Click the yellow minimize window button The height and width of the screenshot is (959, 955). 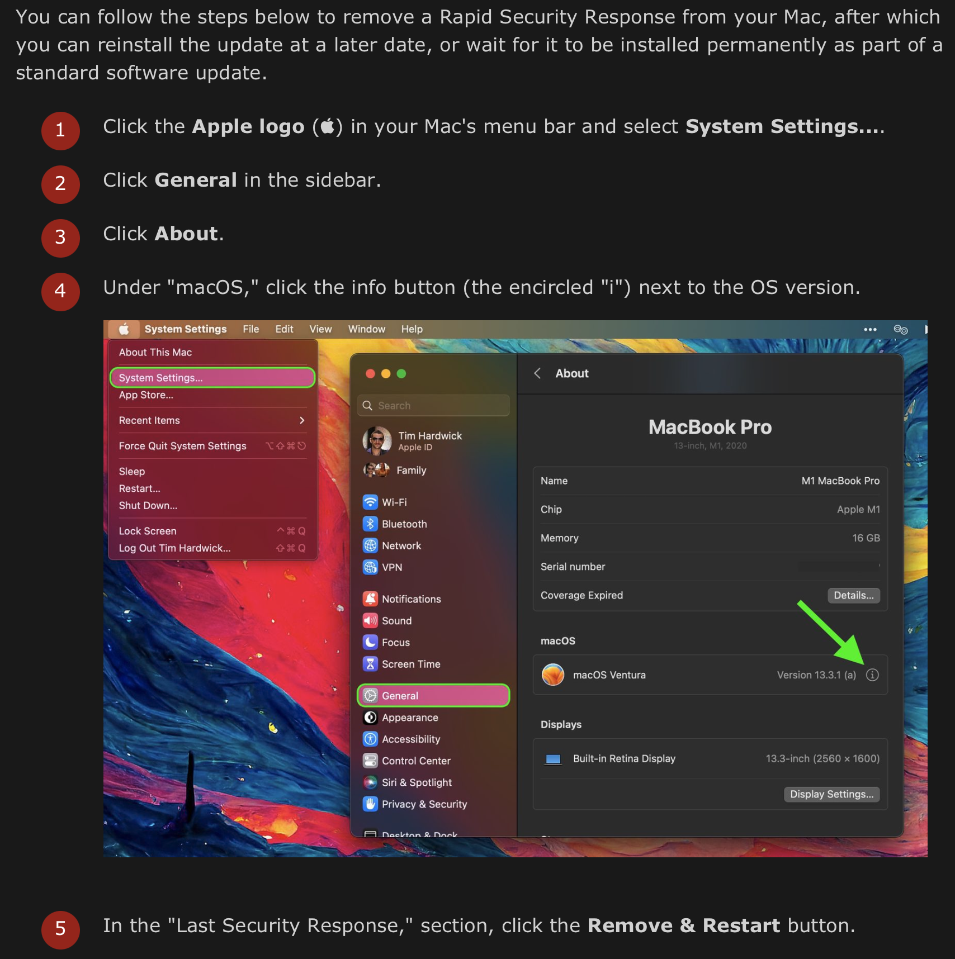point(386,374)
